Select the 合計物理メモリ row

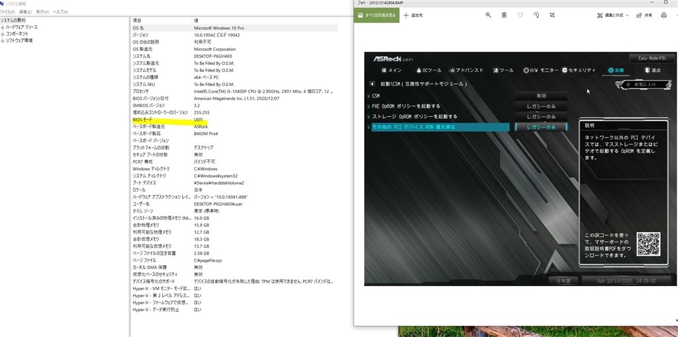(x=234, y=225)
